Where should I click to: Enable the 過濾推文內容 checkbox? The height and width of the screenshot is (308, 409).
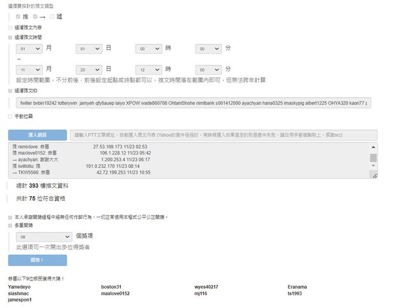point(10,27)
